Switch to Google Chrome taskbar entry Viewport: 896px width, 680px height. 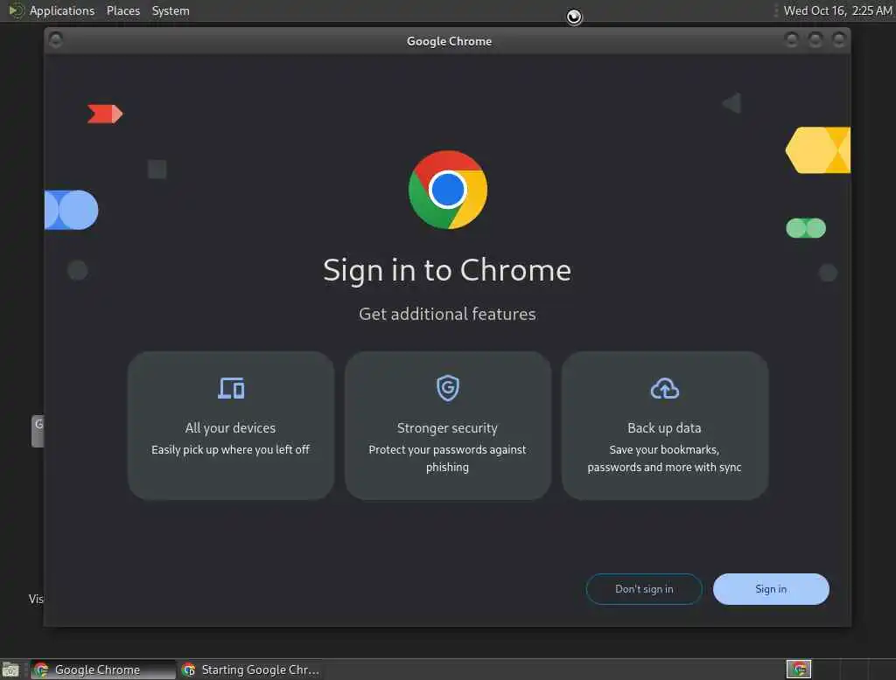click(103, 670)
